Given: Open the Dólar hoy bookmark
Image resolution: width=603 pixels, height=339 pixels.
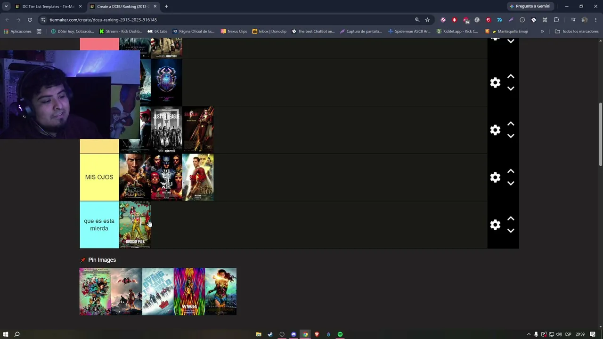Looking at the screenshot, I should point(72,32).
